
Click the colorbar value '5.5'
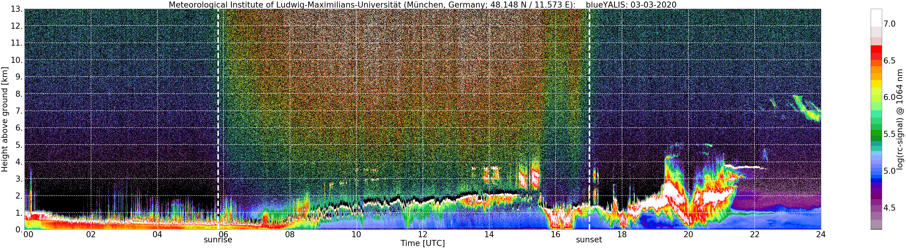(889, 134)
